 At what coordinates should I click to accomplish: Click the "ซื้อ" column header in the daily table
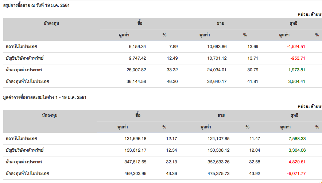140,23
